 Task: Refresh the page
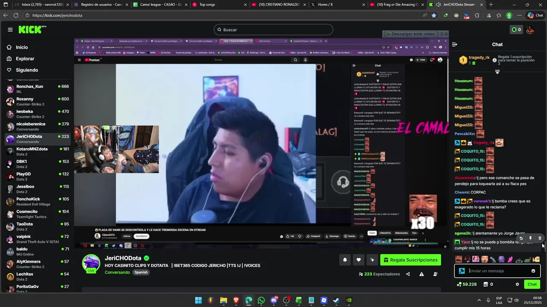click(x=16, y=15)
